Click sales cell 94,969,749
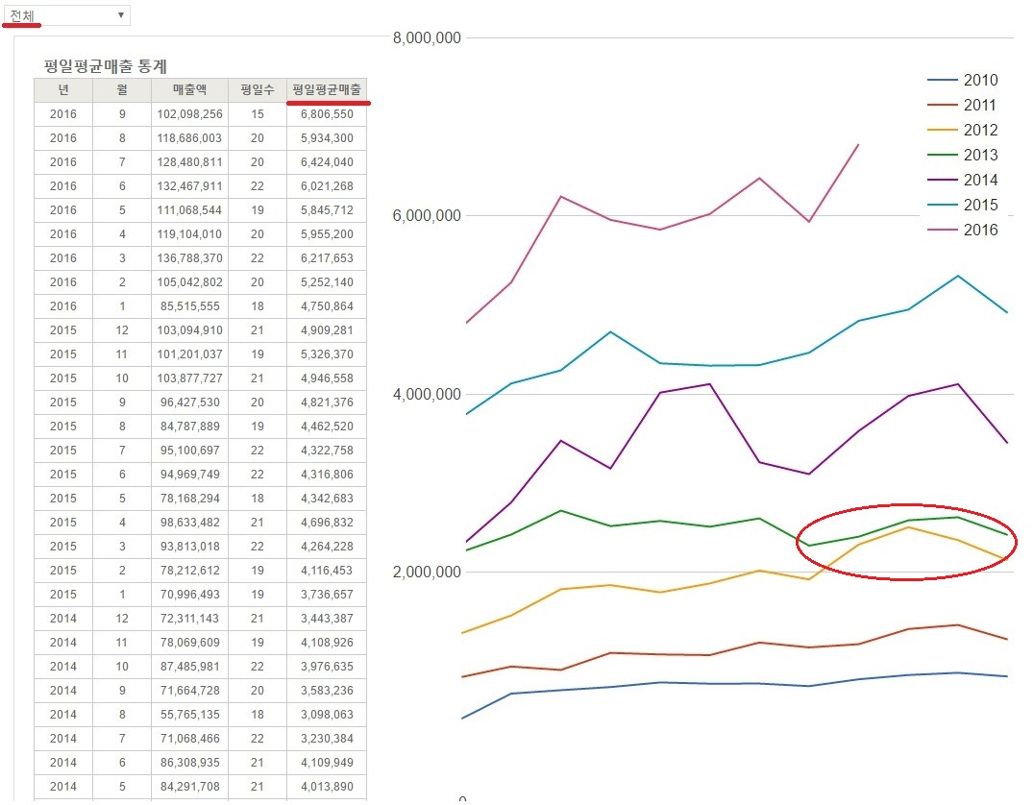 point(190,475)
